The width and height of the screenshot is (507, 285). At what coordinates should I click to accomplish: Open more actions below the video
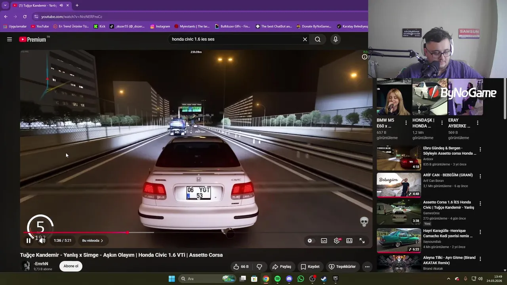coord(367,266)
